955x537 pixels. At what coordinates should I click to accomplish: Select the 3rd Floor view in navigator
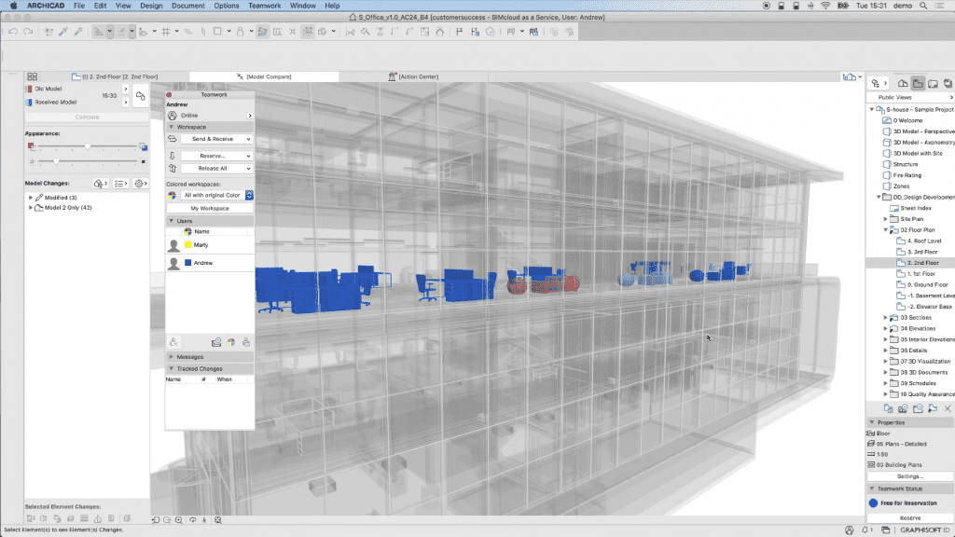click(x=922, y=252)
